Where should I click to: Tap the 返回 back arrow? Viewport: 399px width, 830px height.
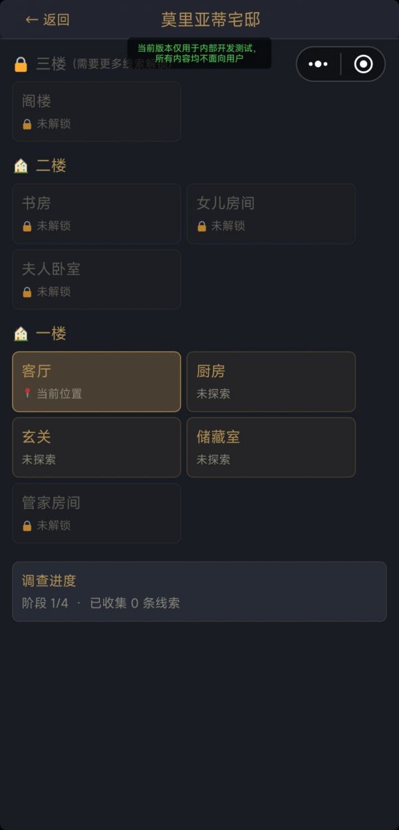(31, 20)
